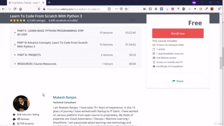Click '45 Reviews' instructor stat
224x126 pixels.
[23, 119]
